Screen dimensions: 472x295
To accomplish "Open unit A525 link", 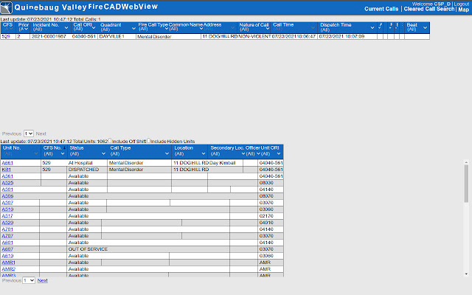I will click(x=7, y=183).
